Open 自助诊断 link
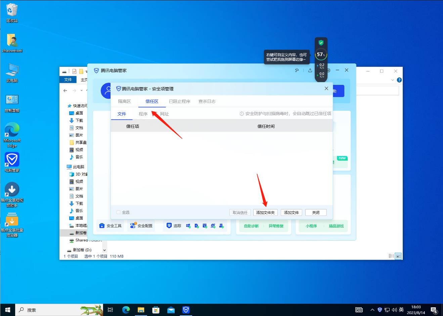443x316 pixels. point(251,226)
